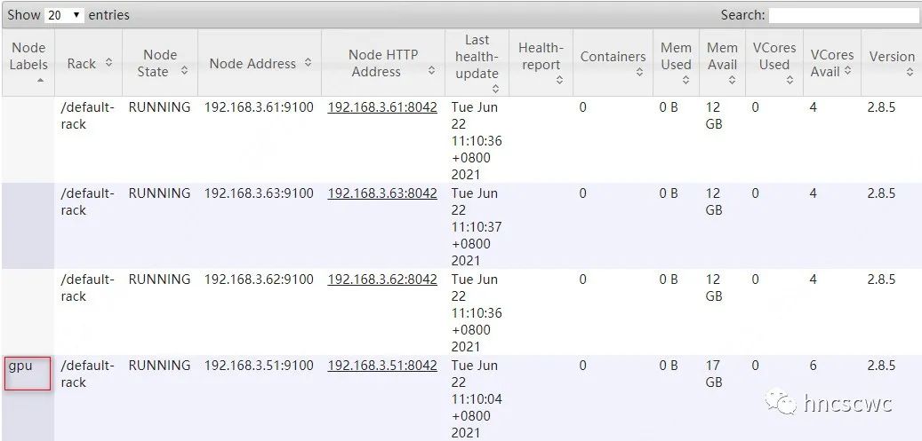The image size is (922, 441).
Task: Sort by Mem Used column
Action: pyautogui.click(x=676, y=63)
